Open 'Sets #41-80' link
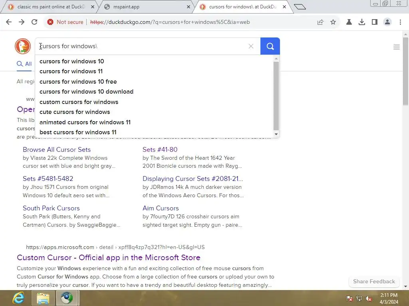The height and width of the screenshot is (306, 409). 160,150
